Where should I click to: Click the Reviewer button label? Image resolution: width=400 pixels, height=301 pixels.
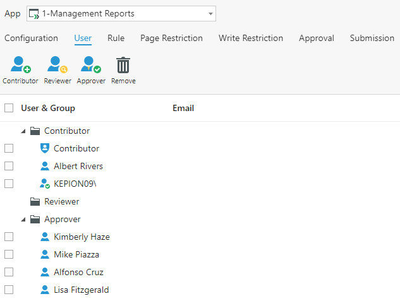pos(58,81)
